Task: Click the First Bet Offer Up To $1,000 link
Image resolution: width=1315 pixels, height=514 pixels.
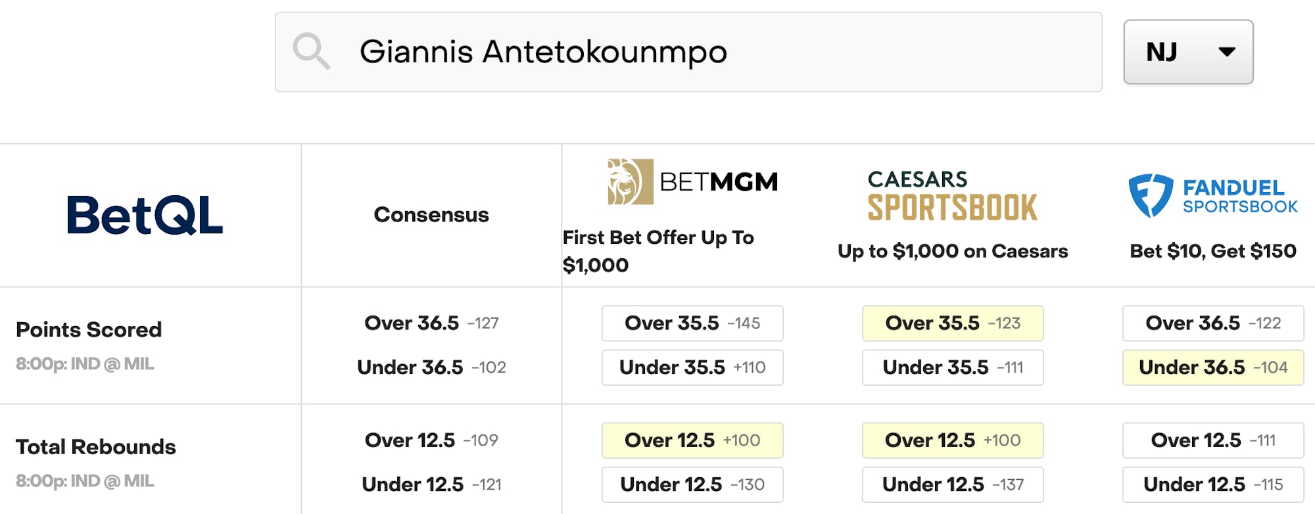Action: (658, 251)
